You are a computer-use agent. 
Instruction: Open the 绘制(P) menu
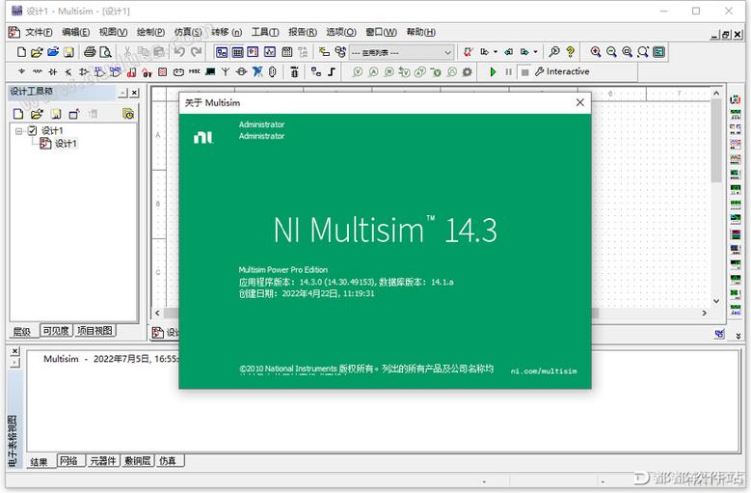point(150,32)
